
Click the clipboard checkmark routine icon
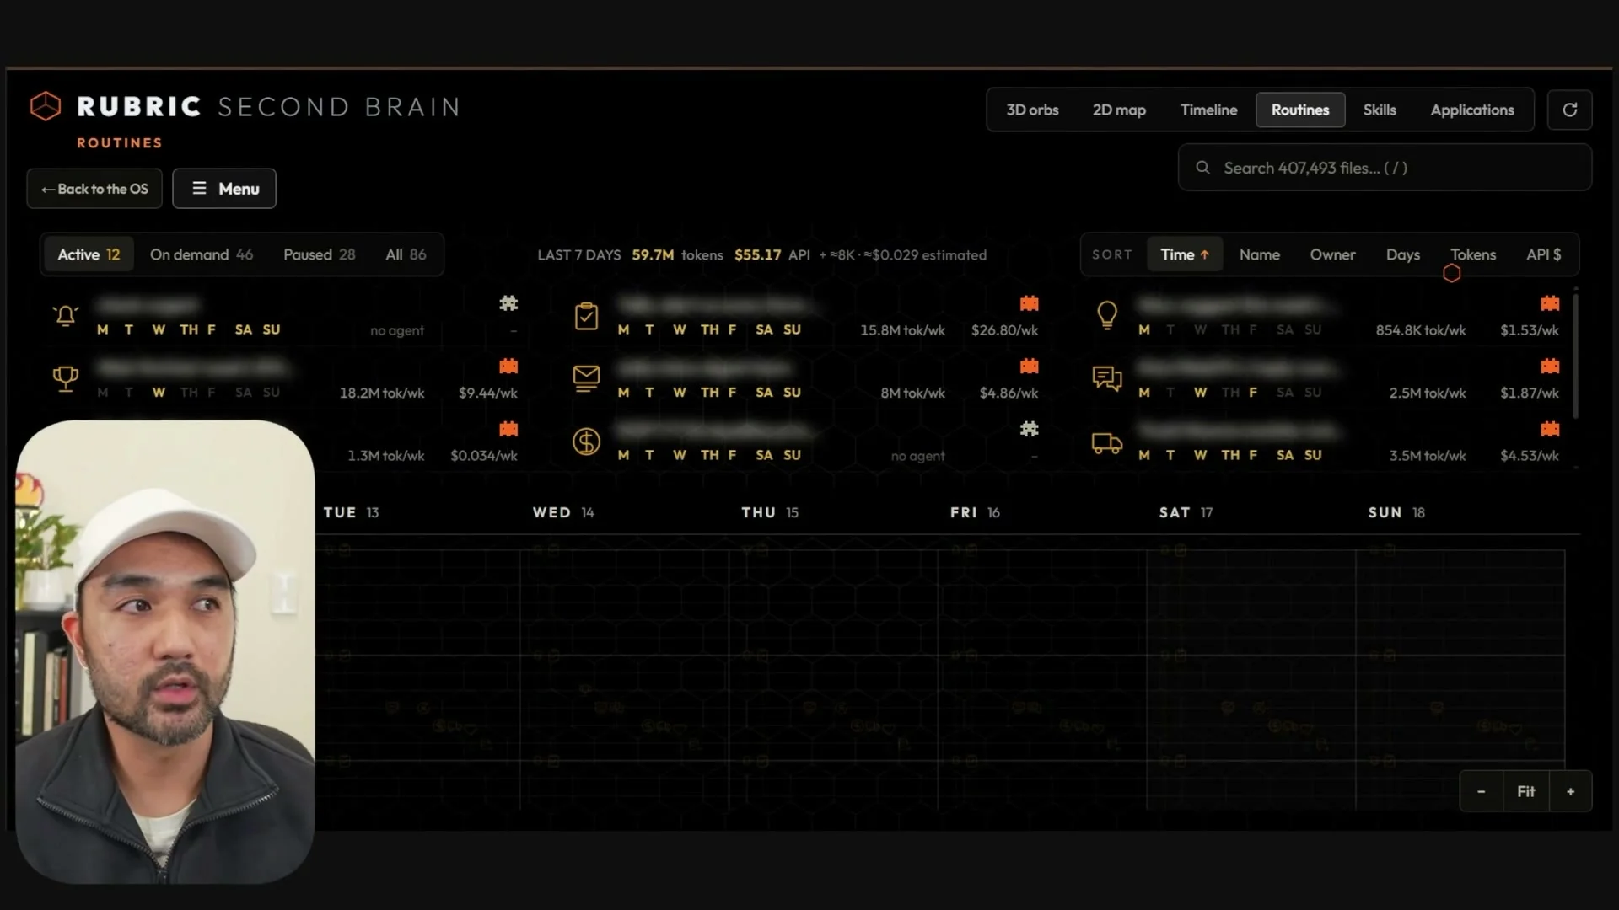pyautogui.click(x=586, y=316)
